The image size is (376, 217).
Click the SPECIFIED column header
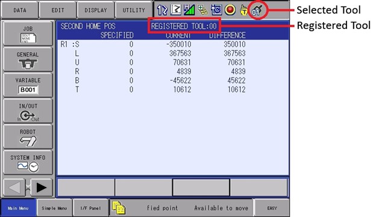tap(117, 35)
